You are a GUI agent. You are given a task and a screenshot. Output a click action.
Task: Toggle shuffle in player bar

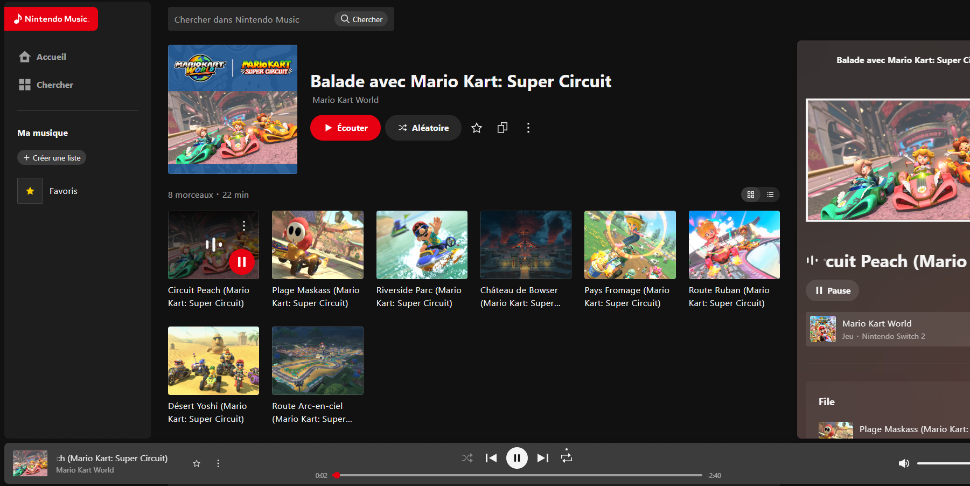click(467, 458)
